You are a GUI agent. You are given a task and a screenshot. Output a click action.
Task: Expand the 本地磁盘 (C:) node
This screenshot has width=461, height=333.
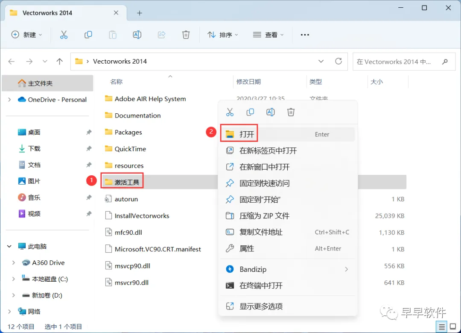(14, 279)
